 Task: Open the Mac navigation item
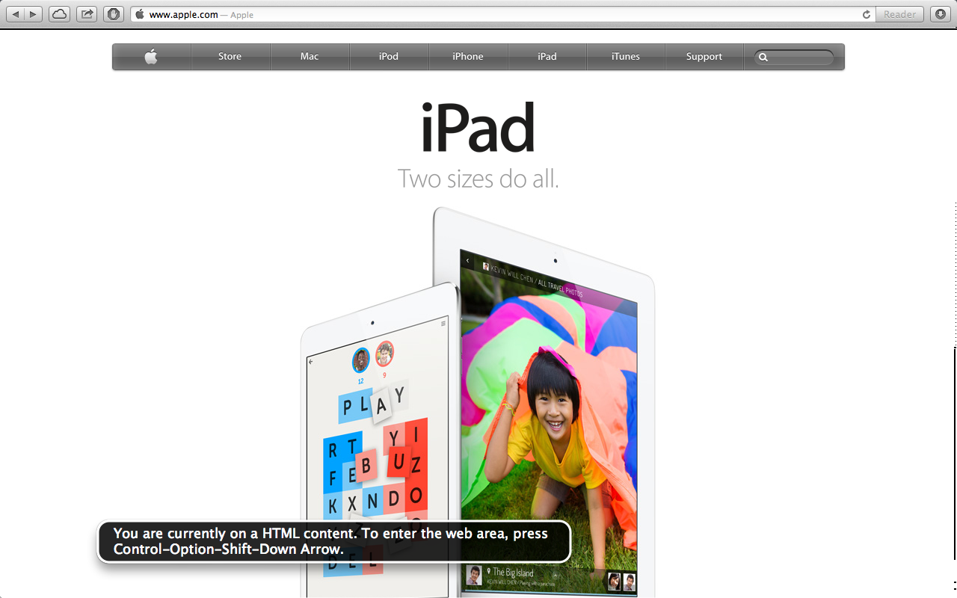pos(310,57)
